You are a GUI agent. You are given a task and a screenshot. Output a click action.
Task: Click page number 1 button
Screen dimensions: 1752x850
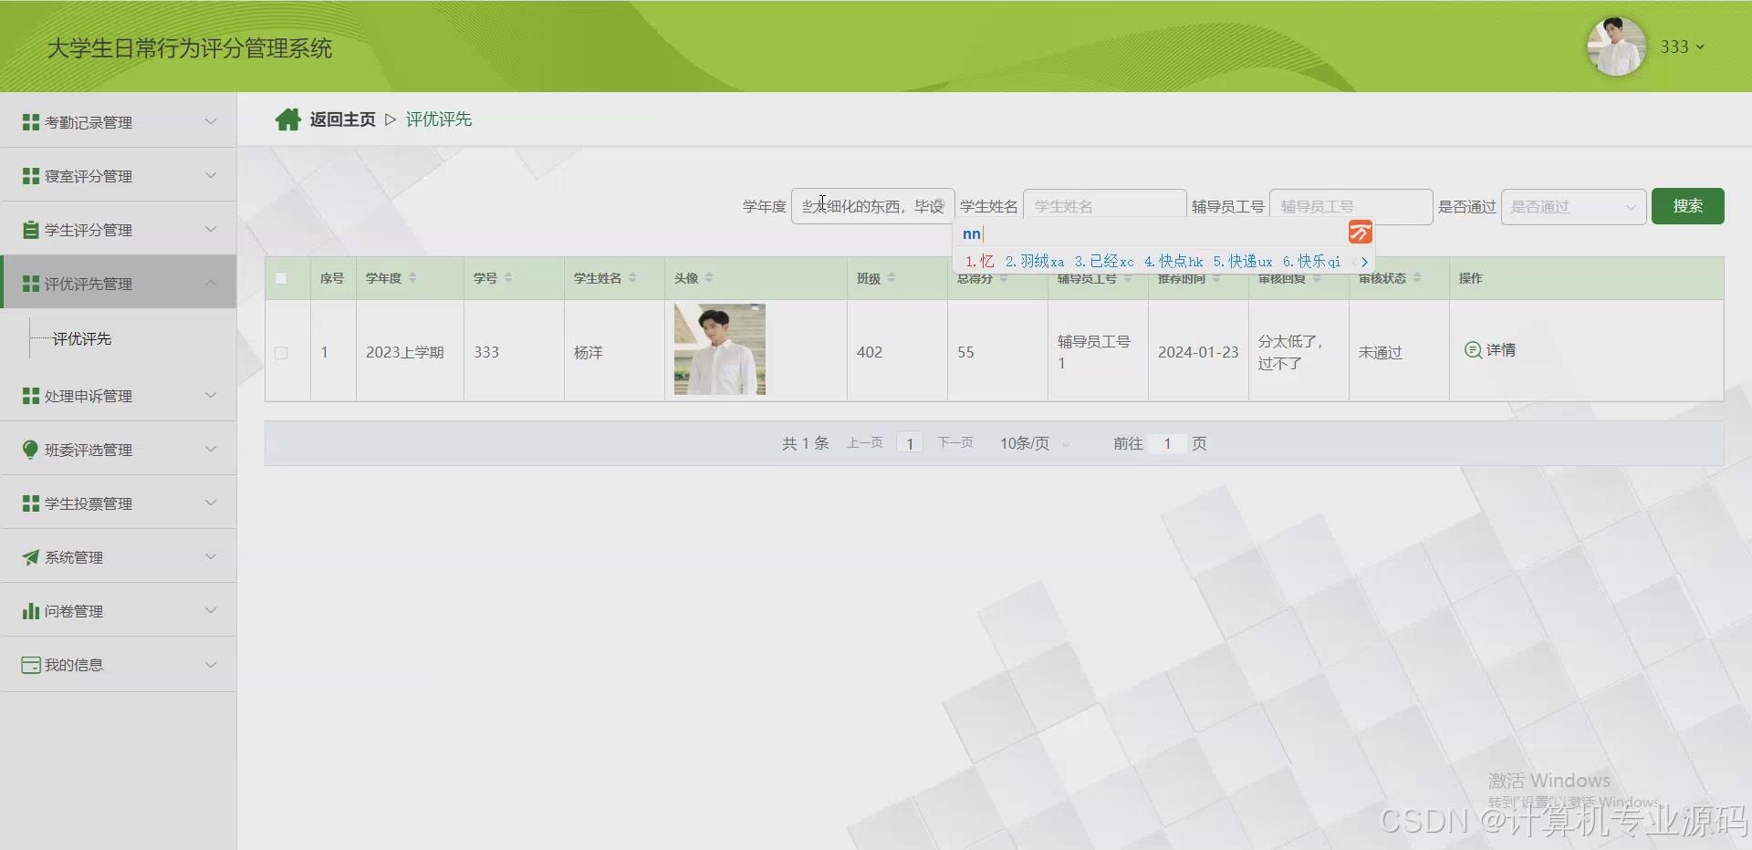pyautogui.click(x=910, y=443)
